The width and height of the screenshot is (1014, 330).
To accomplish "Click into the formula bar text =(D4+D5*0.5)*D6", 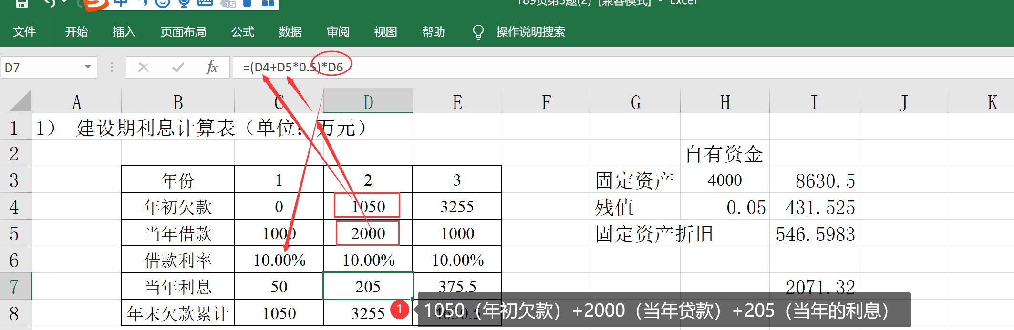I will pyautogui.click(x=293, y=67).
